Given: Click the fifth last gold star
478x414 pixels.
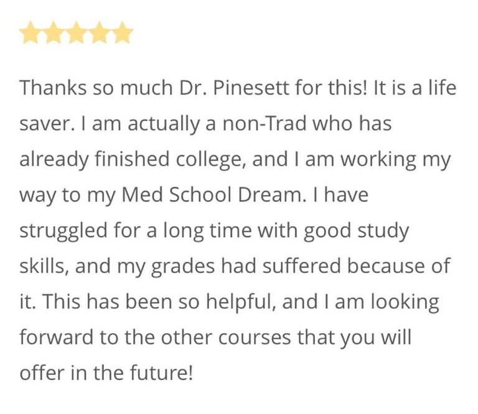Looking at the screenshot, I should point(121,32).
